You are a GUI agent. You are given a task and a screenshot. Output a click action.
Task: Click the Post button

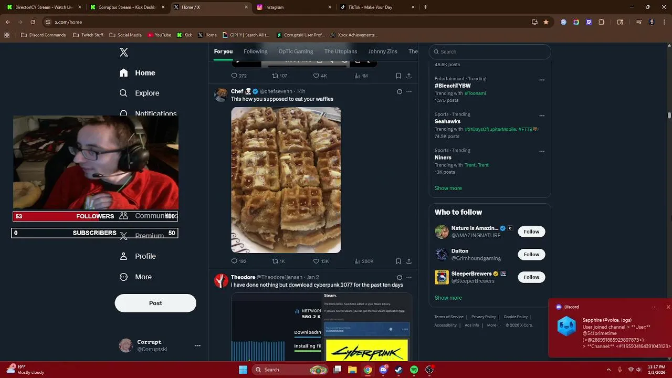click(x=155, y=303)
